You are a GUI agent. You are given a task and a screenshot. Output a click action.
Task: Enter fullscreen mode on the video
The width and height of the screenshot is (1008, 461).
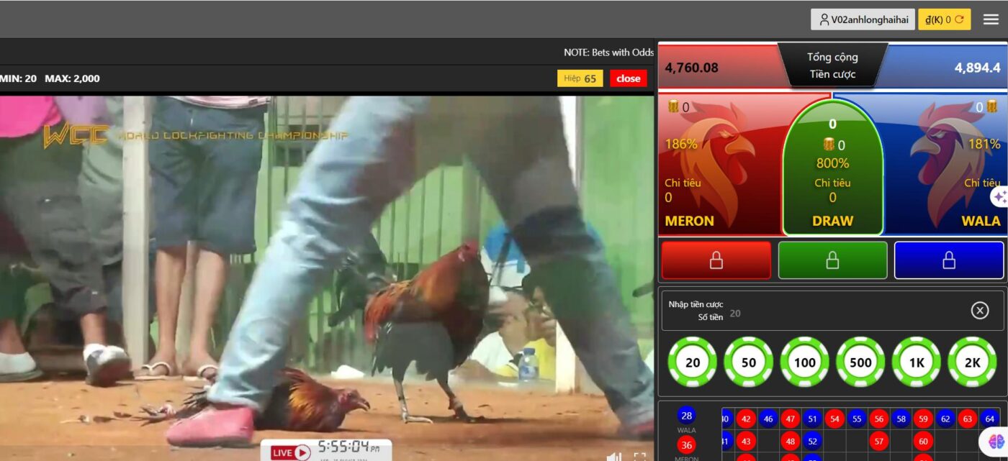click(x=639, y=456)
